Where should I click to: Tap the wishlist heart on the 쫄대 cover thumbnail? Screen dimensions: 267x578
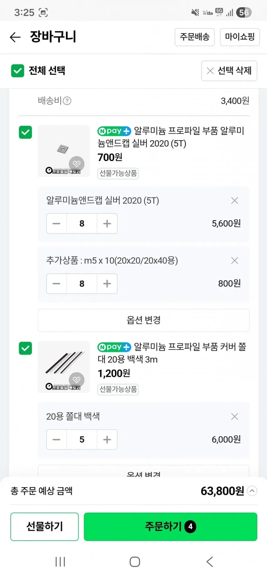77,380
